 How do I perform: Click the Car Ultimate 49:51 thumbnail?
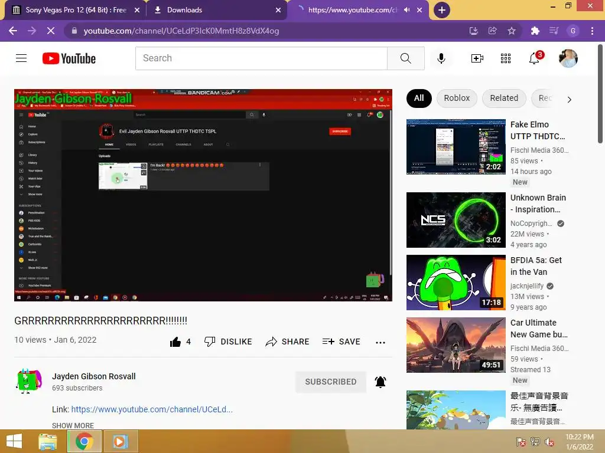[x=456, y=345]
